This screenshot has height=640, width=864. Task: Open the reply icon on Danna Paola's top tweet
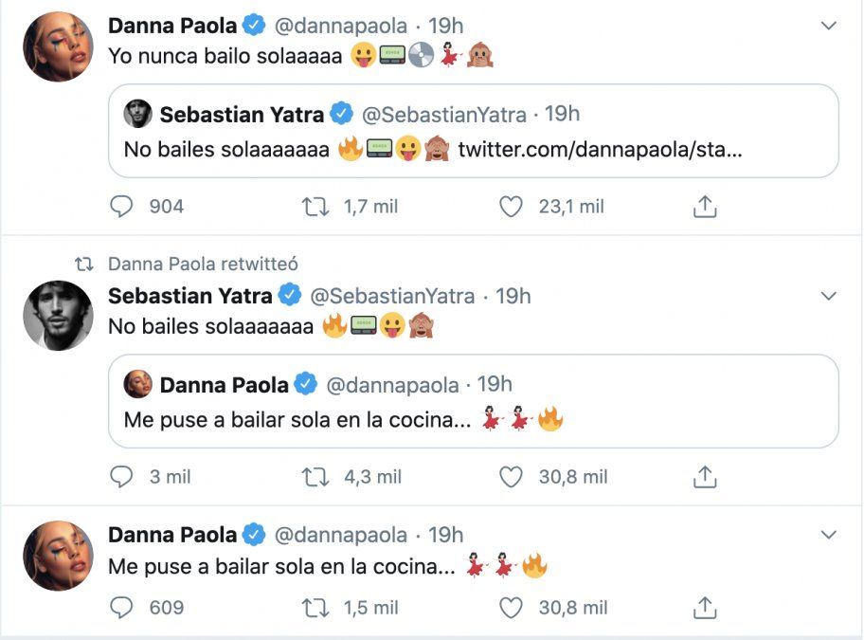tap(122, 206)
